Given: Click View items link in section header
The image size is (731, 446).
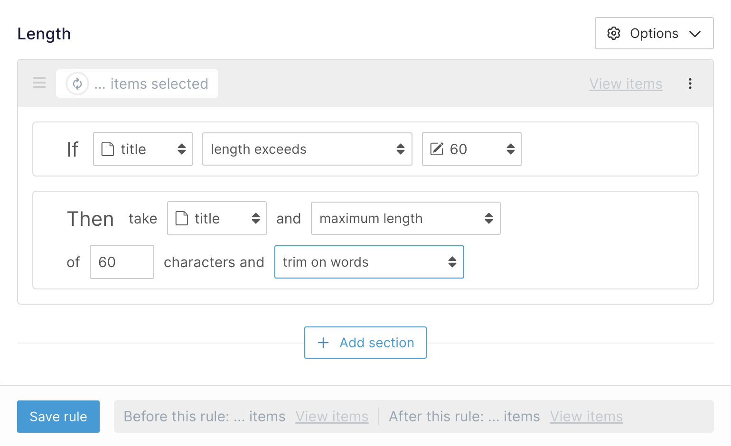Looking at the screenshot, I should [626, 84].
